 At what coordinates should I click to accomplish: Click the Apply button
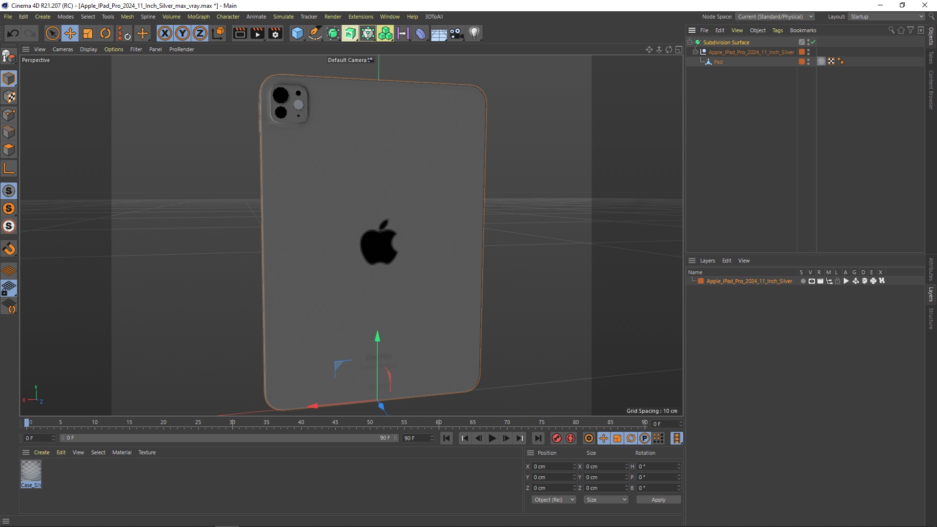pos(658,500)
